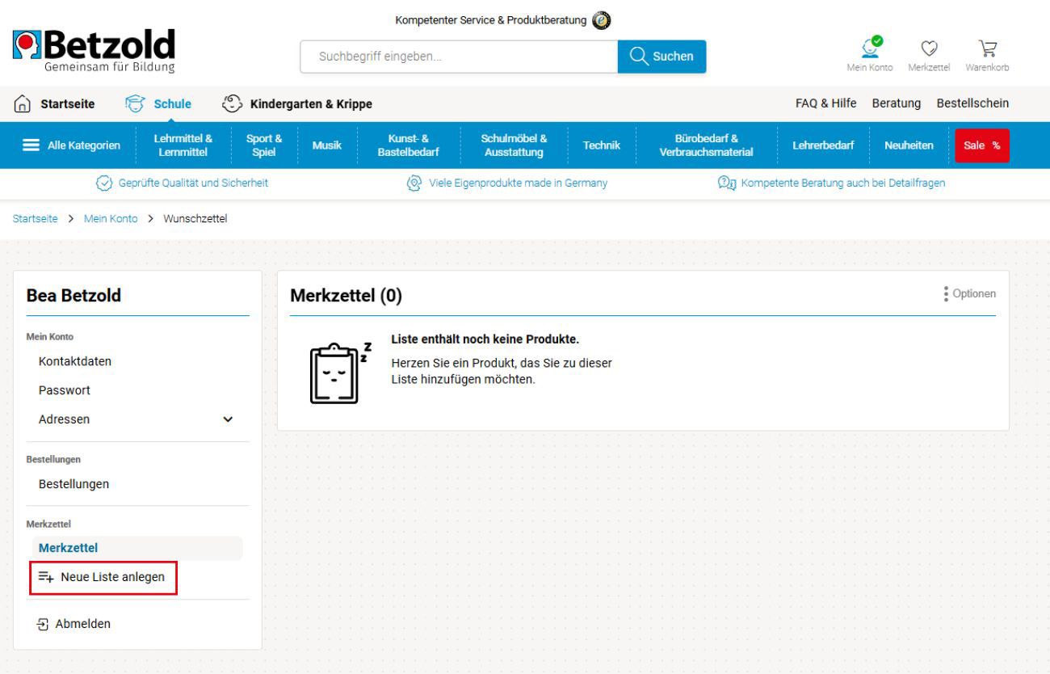1050x674 pixels.
Task: Open the Sport & Spiel category
Action: pyautogui.click(x=264, y=145)
